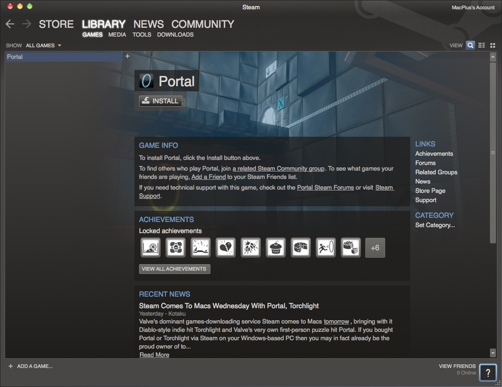Select the third locked achievement with confetti icon
Viewport: 502px width, 387px height.
(200, 247)
